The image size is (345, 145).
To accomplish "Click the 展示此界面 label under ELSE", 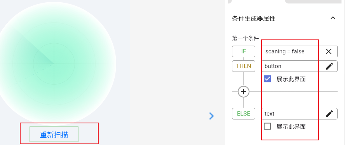I will coord(291,126).
